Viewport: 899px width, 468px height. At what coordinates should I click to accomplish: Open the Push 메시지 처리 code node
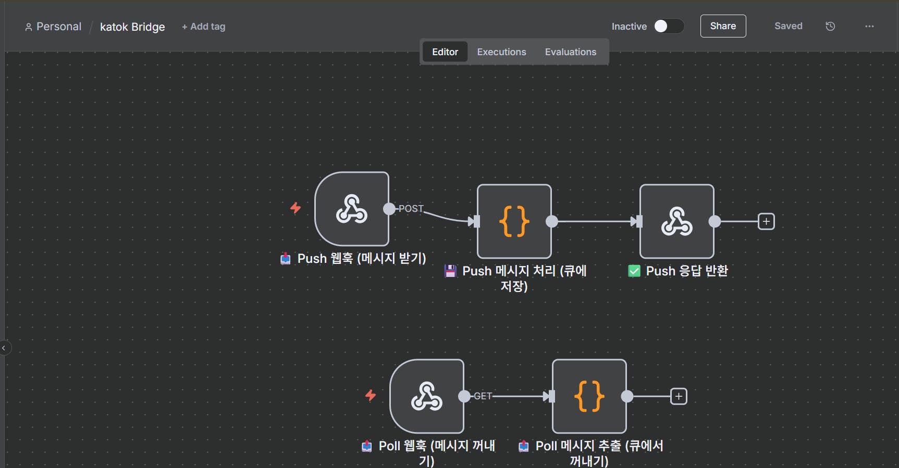[514, 221]
